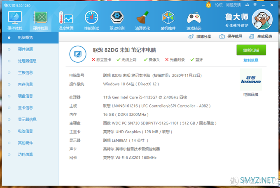Image resolution: width=280 pixels, height=188 pixels.
Task: Click the round computer monitor icon
Action: pyautogui.click(x=78, y=54)
